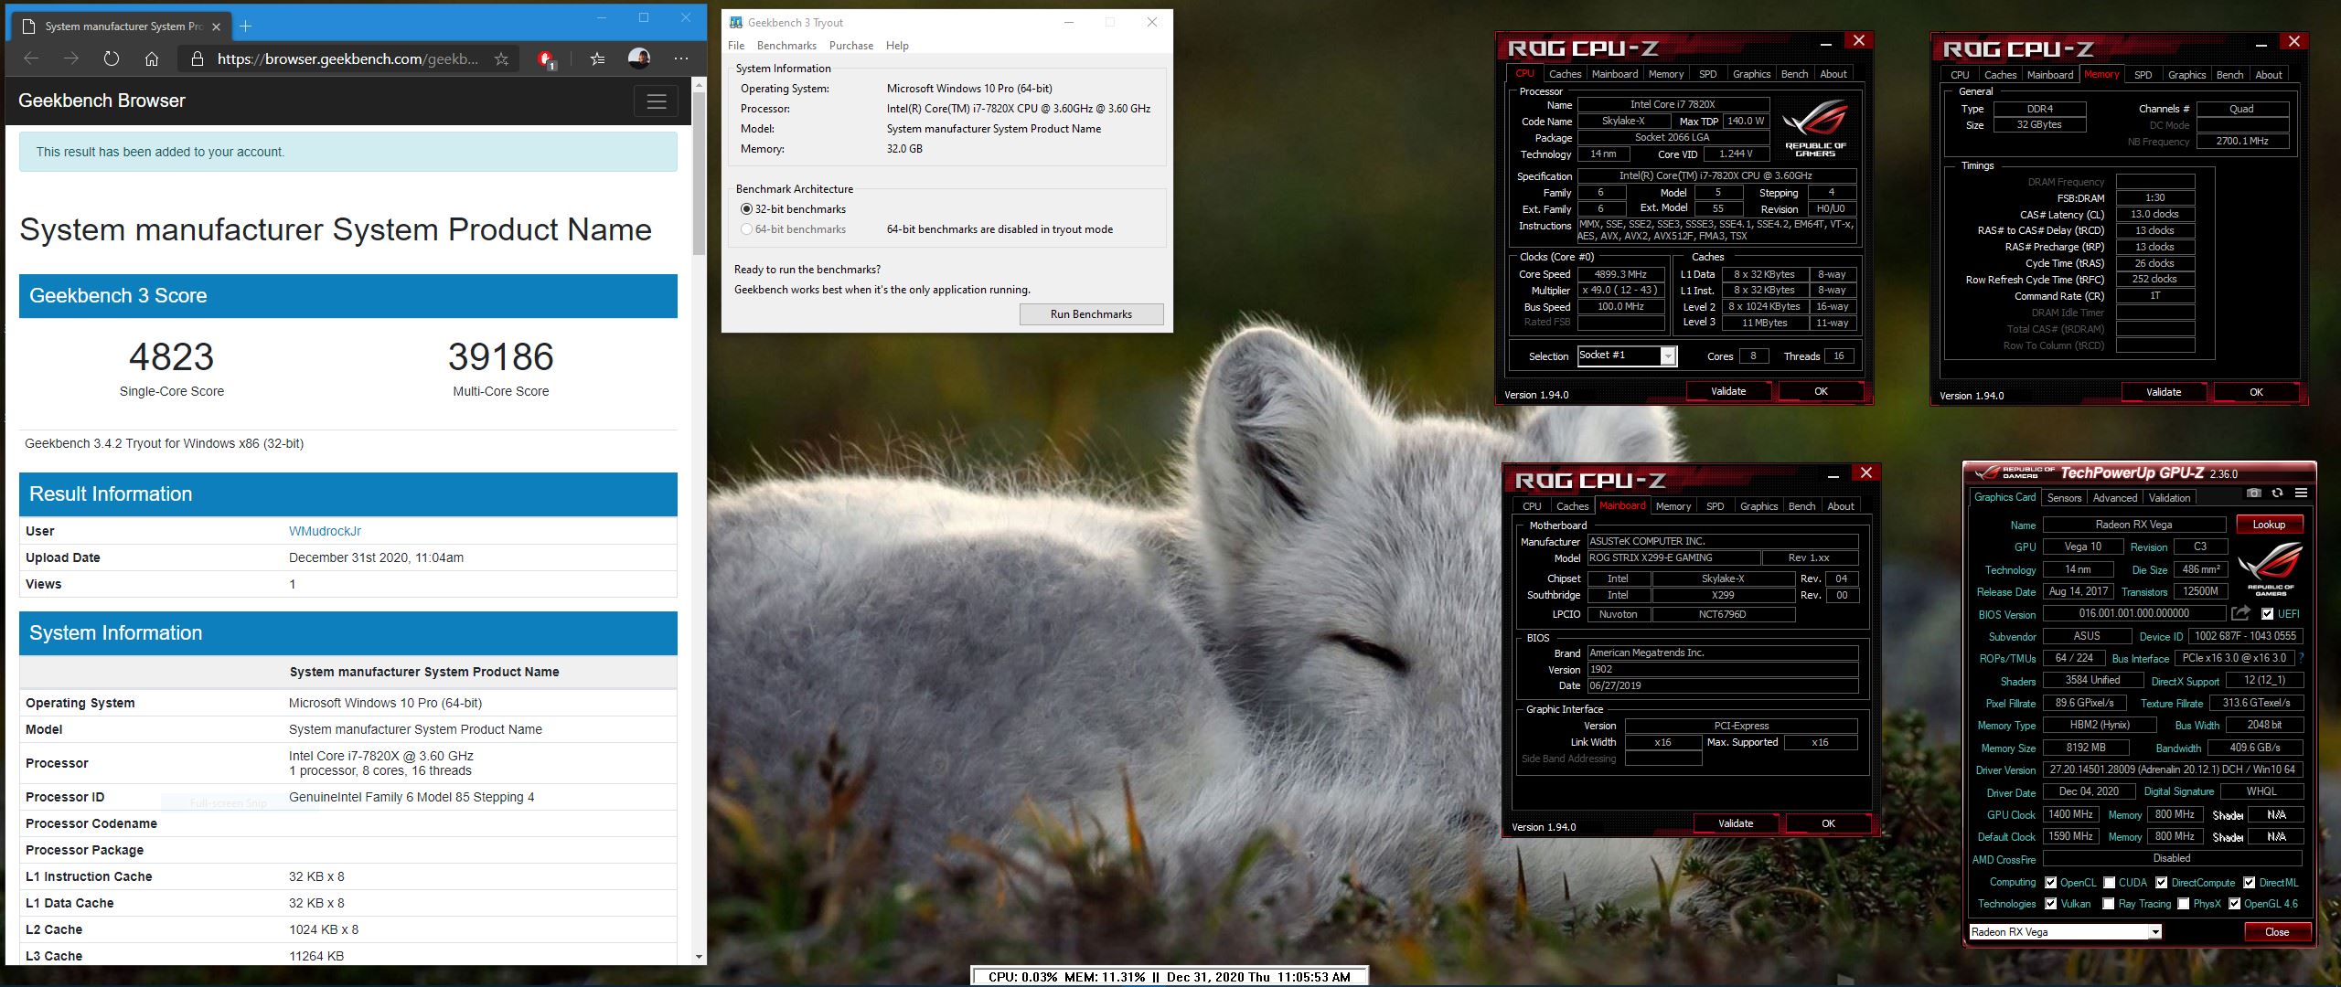The width and height of the screenshot is (2341, 987).
Task: Click browser page vertical scrollbar
Action: [700, 174]
